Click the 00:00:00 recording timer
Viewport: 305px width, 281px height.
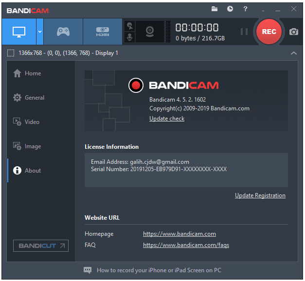(x=197, y=27)
